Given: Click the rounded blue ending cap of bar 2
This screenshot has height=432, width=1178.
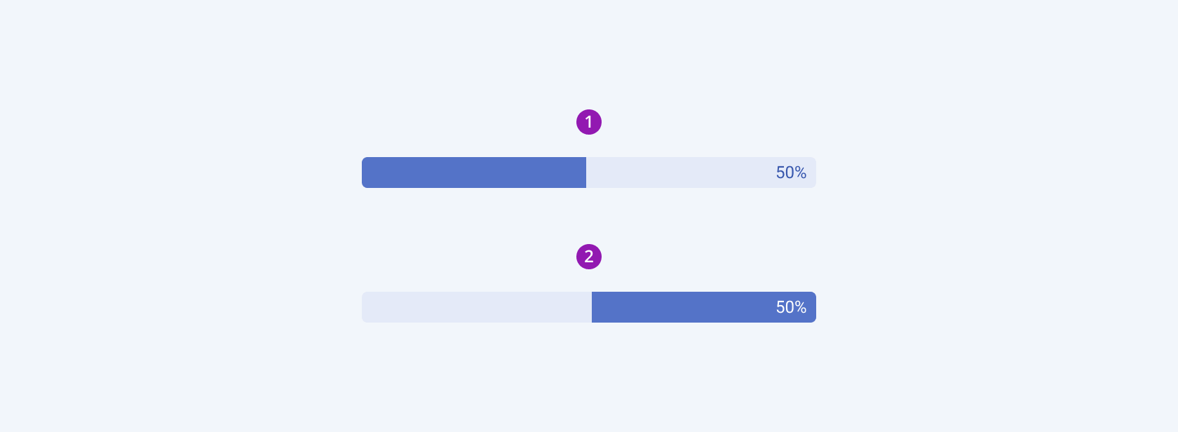Looking at the screenshot, I should pyautogui.click(x=813, y=307).
